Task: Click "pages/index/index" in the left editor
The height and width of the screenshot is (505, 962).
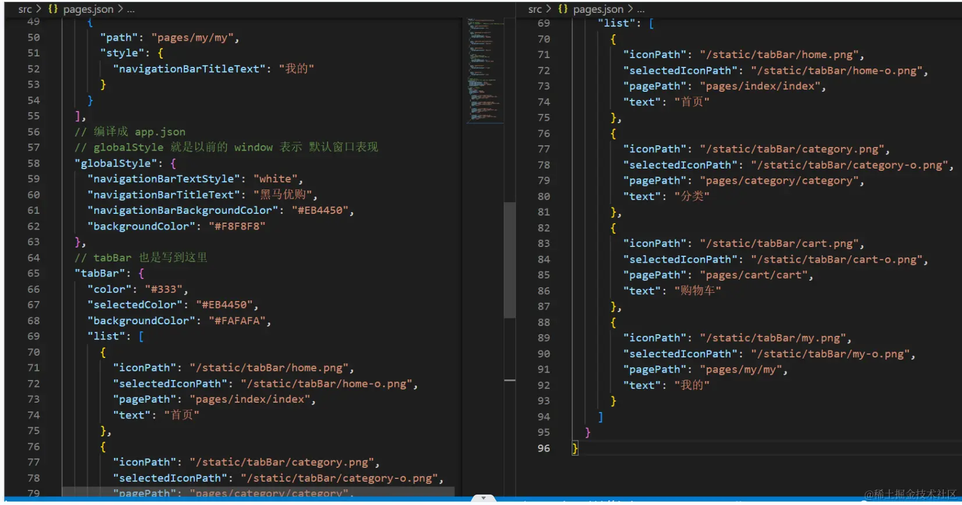Action: (250, 399)
